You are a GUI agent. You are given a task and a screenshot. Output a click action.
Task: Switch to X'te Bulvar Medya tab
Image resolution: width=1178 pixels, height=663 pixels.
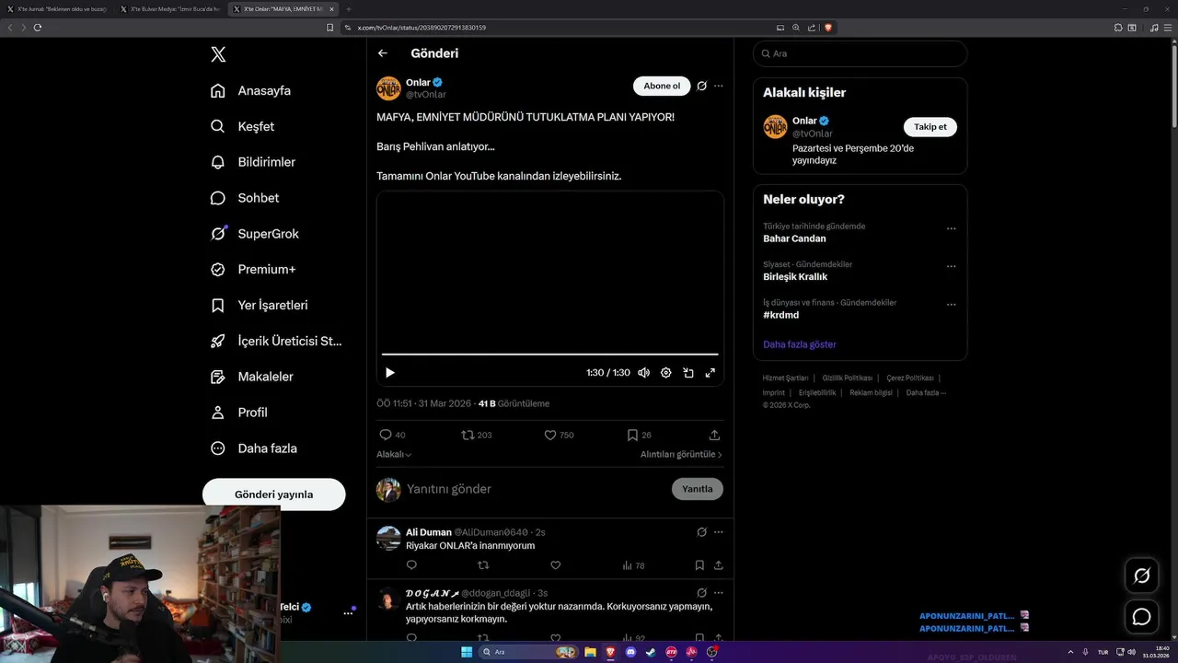click(169, 9)
